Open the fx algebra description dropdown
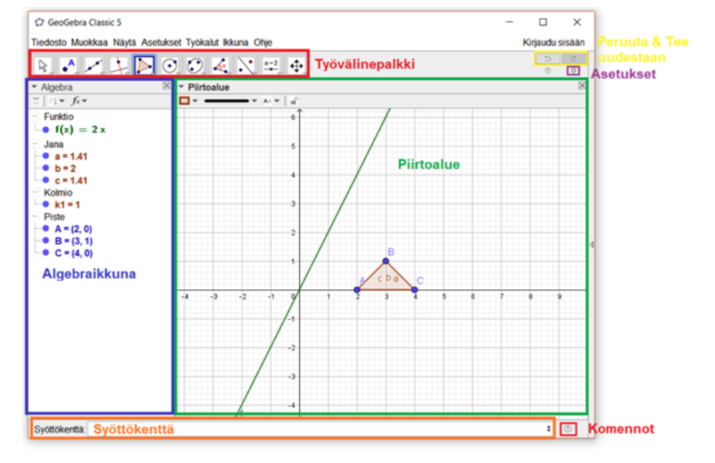The height and width of the screenshot is (463, 715). pyautogui.click(x=79, y=101)
